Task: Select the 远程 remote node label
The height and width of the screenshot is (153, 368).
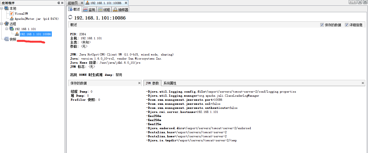Action: pos(13,24)
